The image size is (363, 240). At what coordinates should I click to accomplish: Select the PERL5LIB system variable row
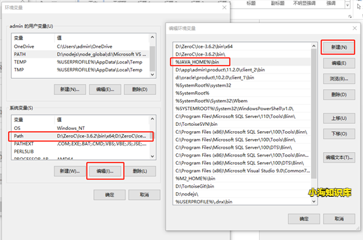[80, 151]
